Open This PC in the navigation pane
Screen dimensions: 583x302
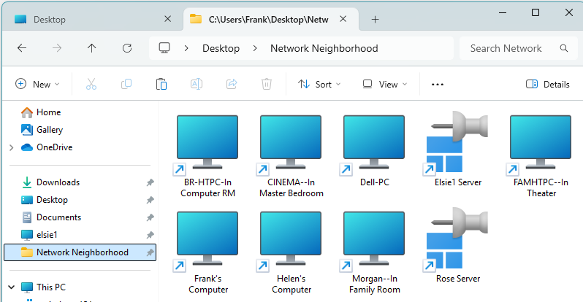(51, 287)
